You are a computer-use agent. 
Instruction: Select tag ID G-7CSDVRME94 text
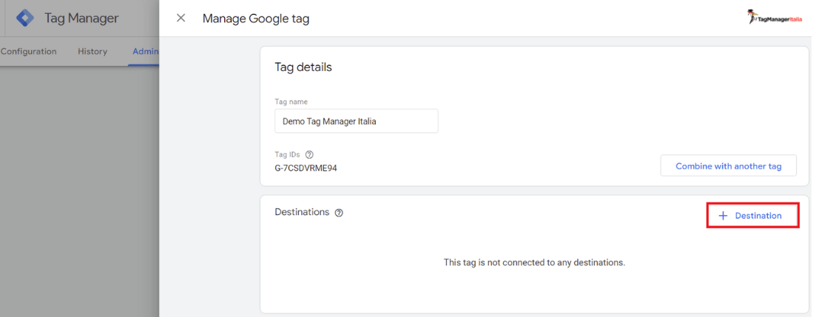coord(306,168)
